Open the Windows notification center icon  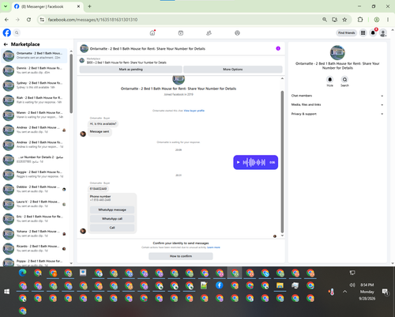[x=386, y=292]
